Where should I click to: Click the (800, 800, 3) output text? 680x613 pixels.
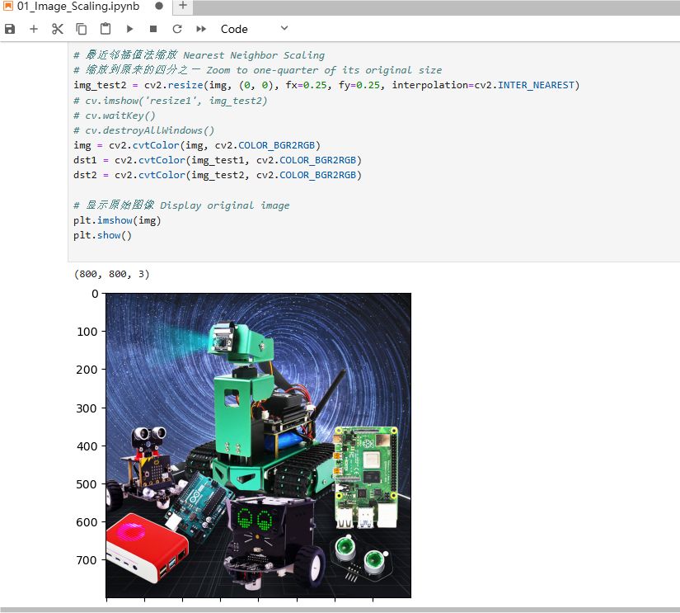coord(112,274)
